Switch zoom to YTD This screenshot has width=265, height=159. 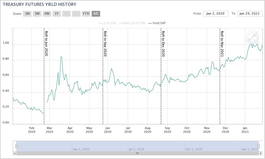coord(85,14)
